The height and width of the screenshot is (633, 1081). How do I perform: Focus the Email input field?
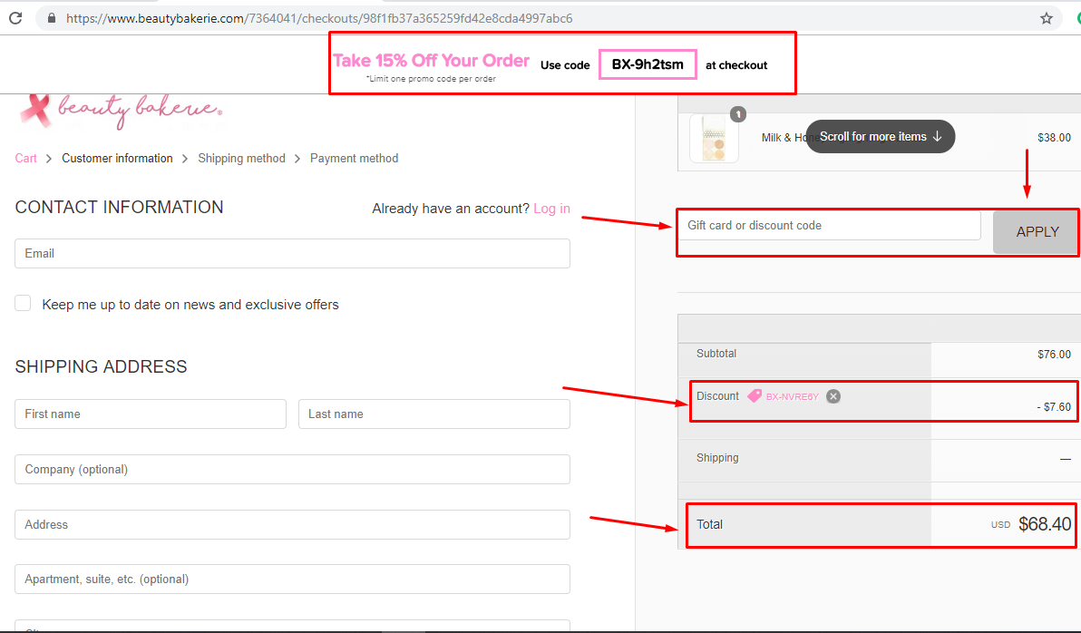click(292, 253)
